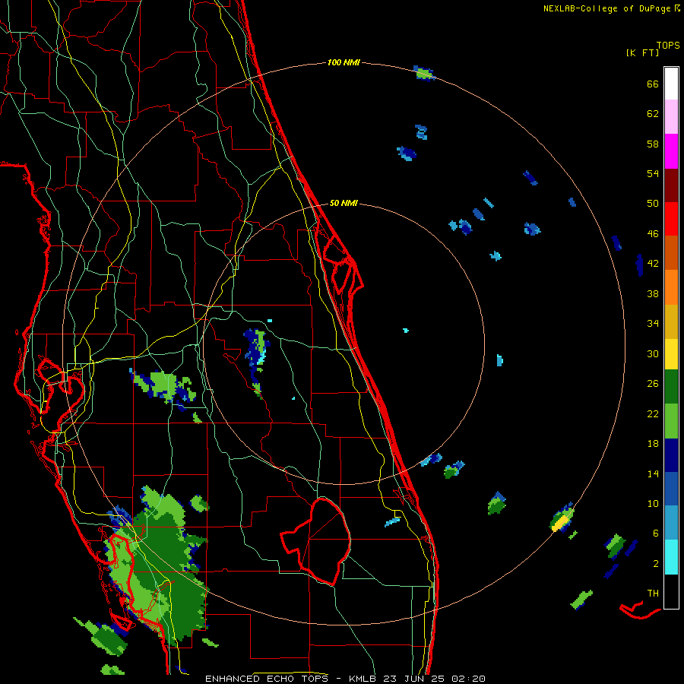Select the 10 scale value
Image resolution: width=684 pixels, height=684 pixels.
pos(653,503)
